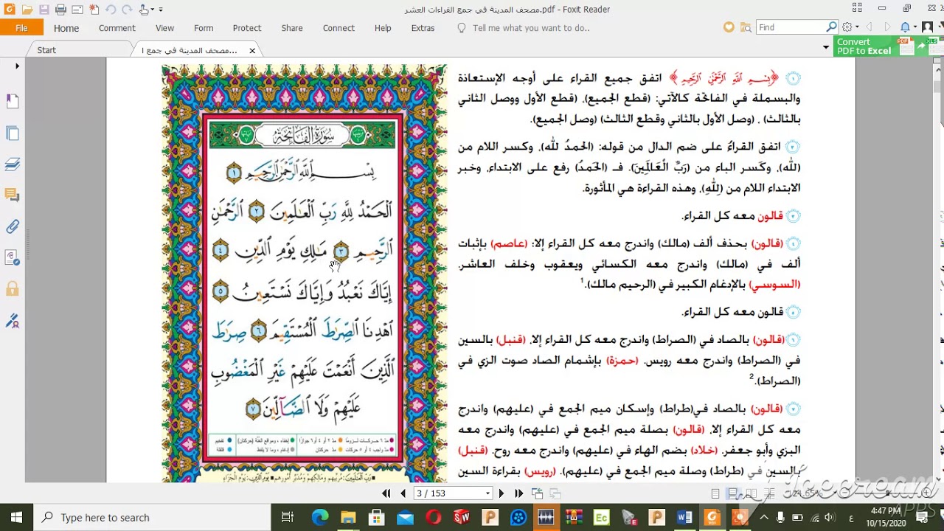The image size is (944, 531).
Task: Go to the next page
Action: click(x=502, y=493)
